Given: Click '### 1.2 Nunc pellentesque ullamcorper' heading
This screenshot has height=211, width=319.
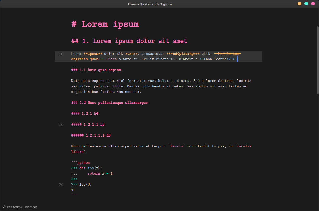Looking at the screenshot, I should tap(109, 103).
